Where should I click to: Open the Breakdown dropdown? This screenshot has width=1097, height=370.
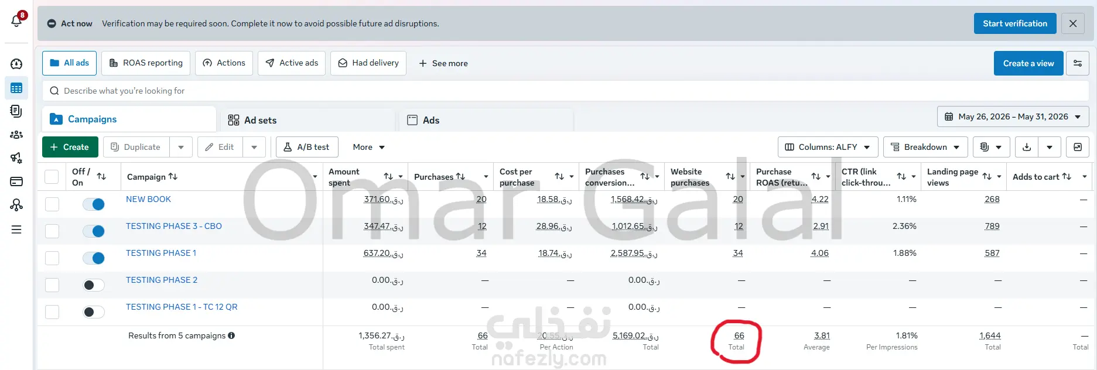coord(925,147)
